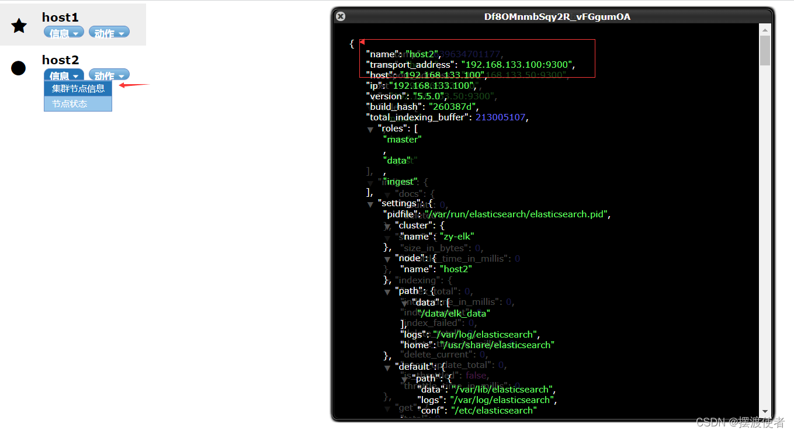
Task: Select 集群节点信息 menu entry
Action: pos(78,89)
